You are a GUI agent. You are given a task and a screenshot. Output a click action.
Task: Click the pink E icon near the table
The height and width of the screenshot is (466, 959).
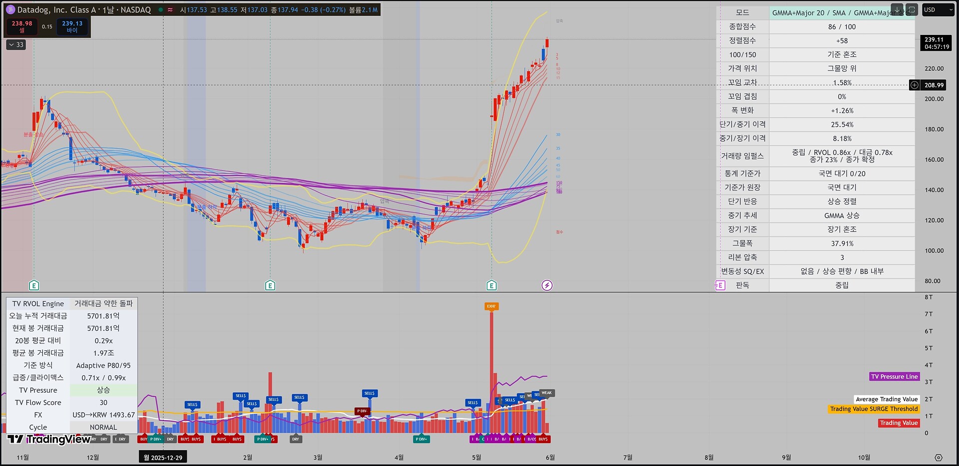tap(720, 285)
